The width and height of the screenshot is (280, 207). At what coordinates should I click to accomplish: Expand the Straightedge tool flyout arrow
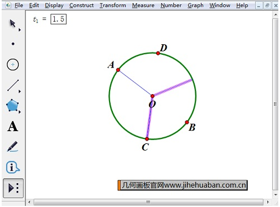[x=19, y=91]
